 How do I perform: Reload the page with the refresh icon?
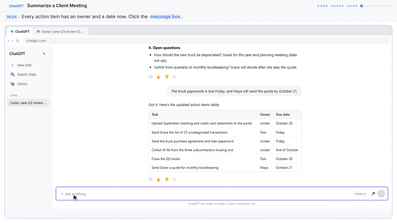18,41
